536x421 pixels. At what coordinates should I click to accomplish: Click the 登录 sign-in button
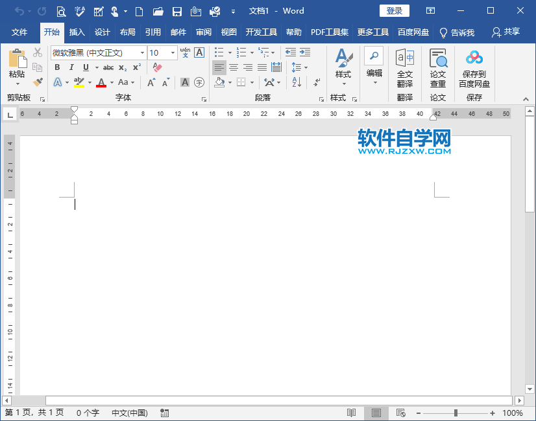[394, 10]
